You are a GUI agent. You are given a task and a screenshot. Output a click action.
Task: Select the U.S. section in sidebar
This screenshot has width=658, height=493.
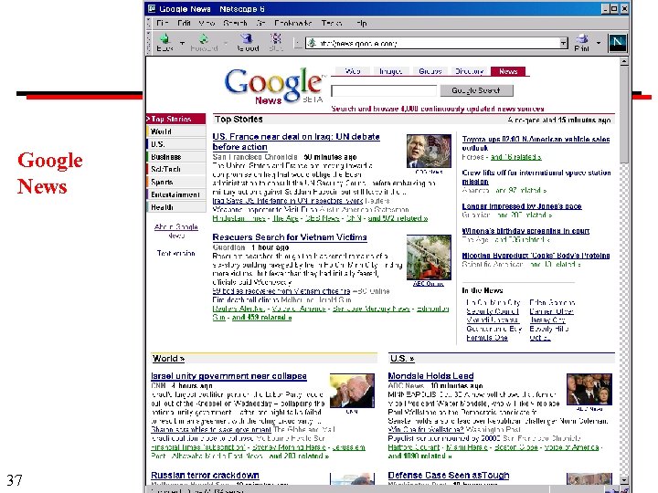176,144
